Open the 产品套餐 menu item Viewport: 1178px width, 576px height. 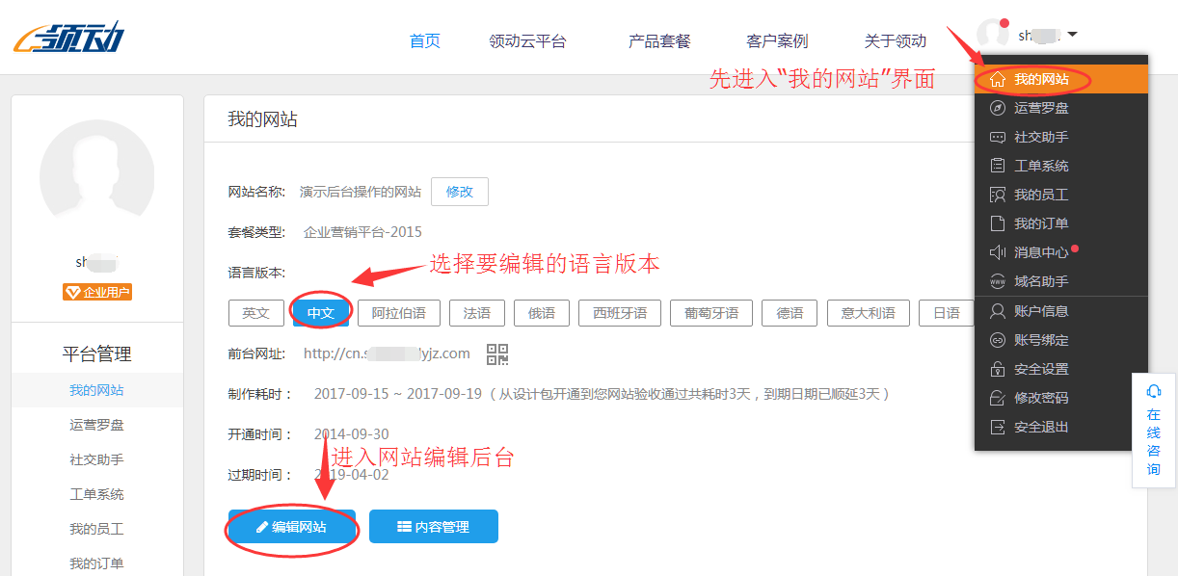(658, 40)
